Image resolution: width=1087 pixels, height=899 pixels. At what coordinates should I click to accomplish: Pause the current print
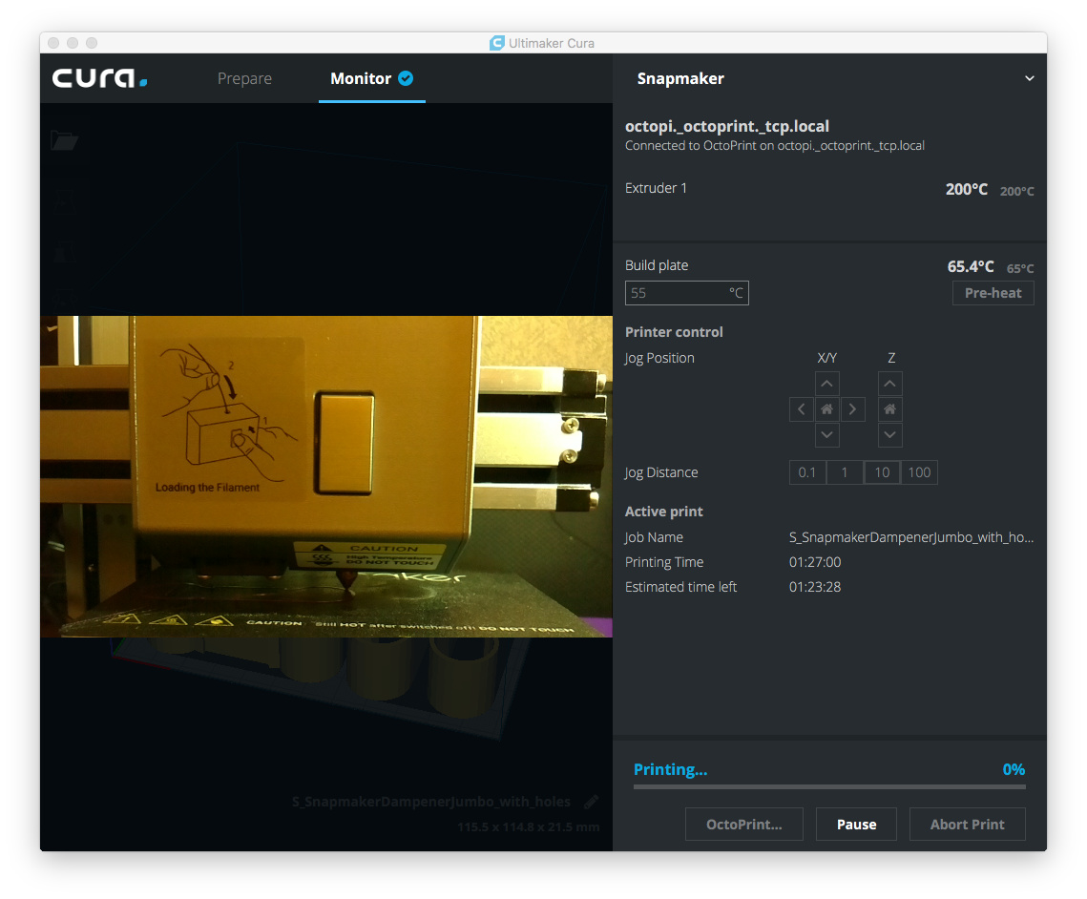[856, 825]
